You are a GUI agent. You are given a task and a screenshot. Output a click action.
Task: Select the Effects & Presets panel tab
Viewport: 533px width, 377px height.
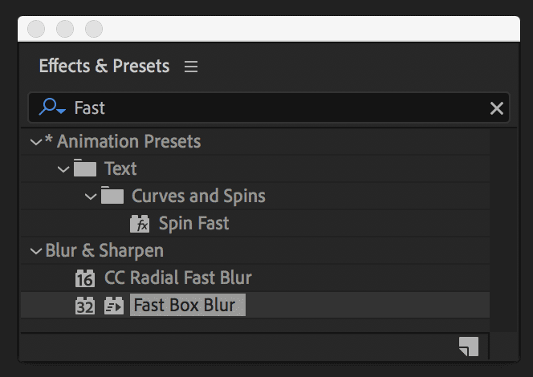(x=104, y=67)
